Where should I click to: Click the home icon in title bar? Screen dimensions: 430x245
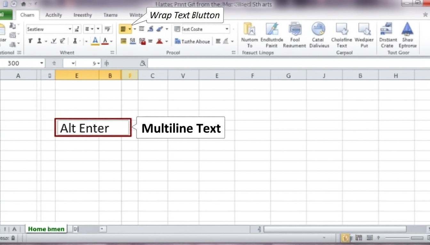coord(23,4)
